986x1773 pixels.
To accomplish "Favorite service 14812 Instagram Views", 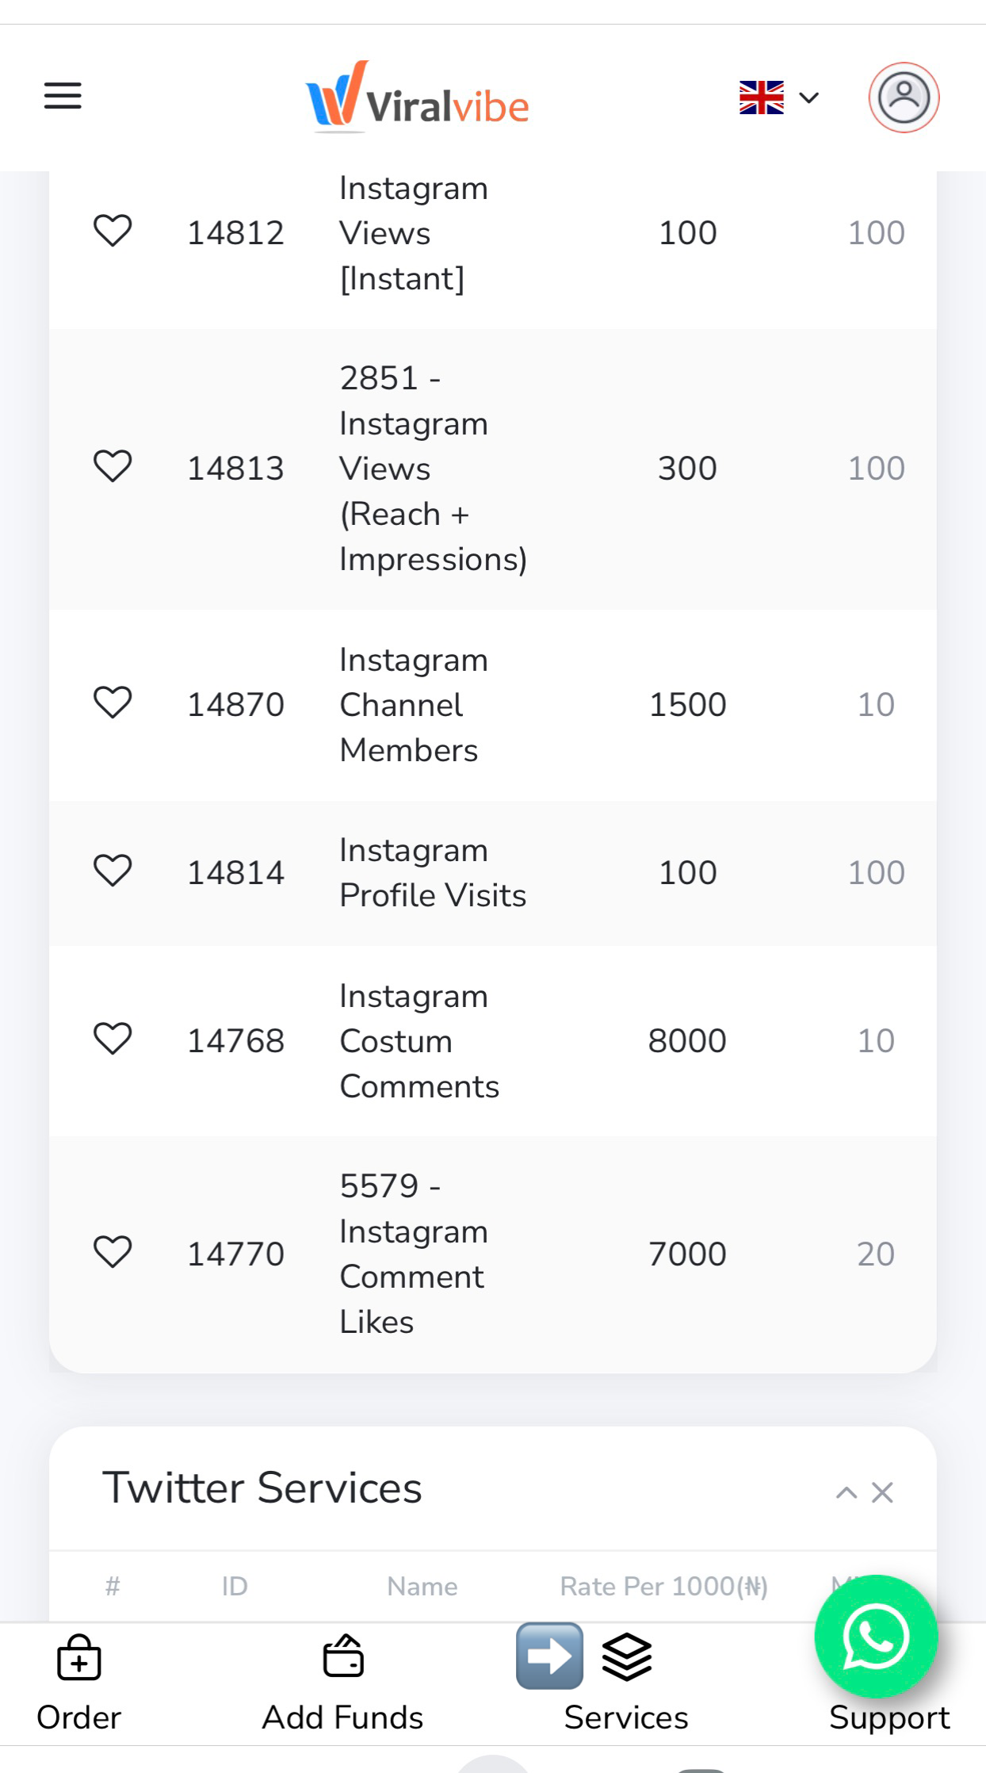I will tap(113, 231).
